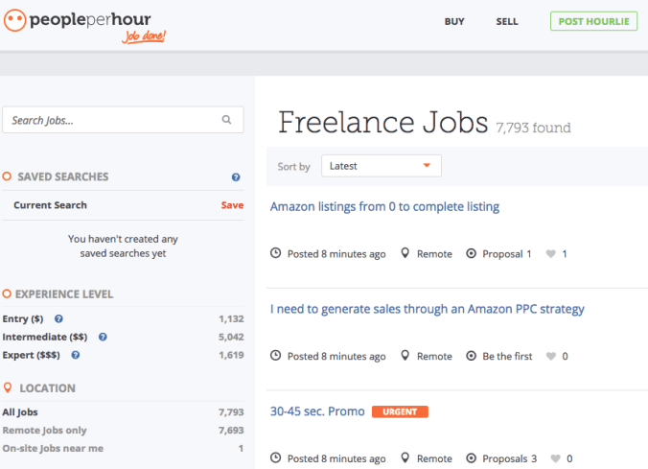Favorite the 30-45 sec. Promo job heart
This screenshot has height=469, width=648.
click(555, 458)
